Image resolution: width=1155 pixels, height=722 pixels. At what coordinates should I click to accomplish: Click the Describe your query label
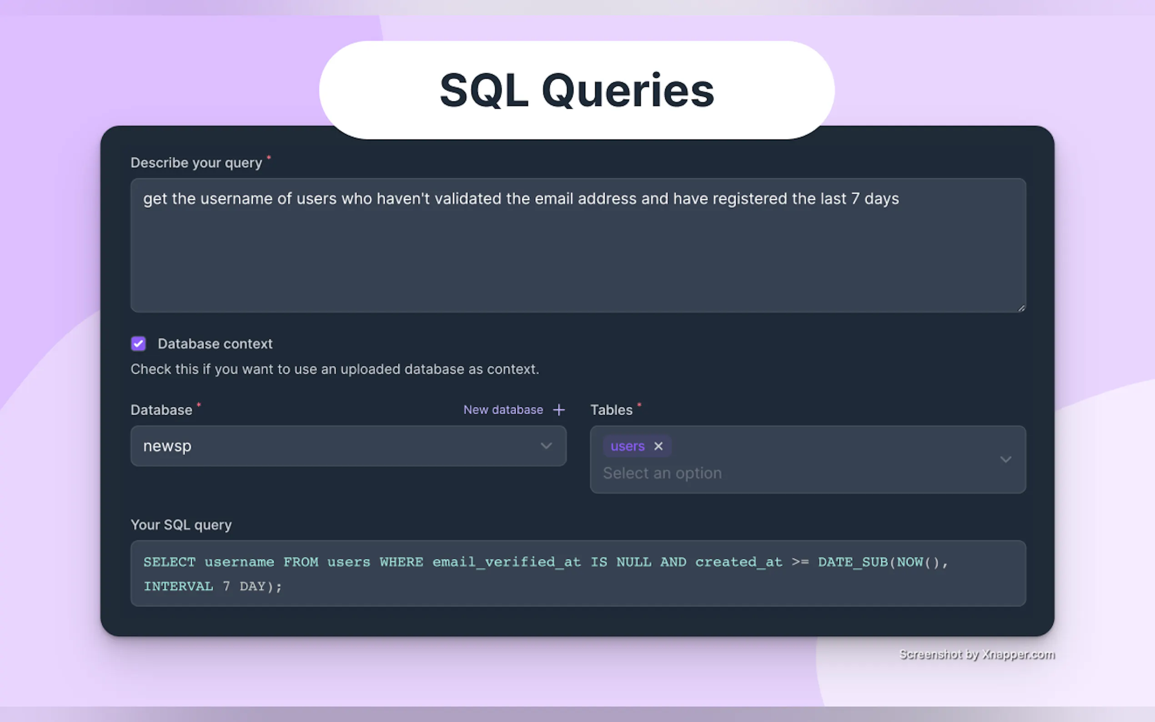tap(196, 163)
